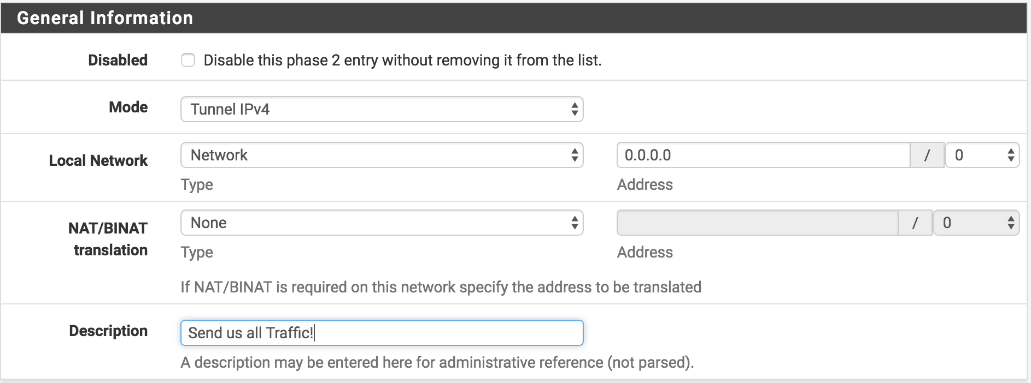Click the description help text about administrative reference
This screenshot has height=383, width=1031.
(x=437, y=362)
